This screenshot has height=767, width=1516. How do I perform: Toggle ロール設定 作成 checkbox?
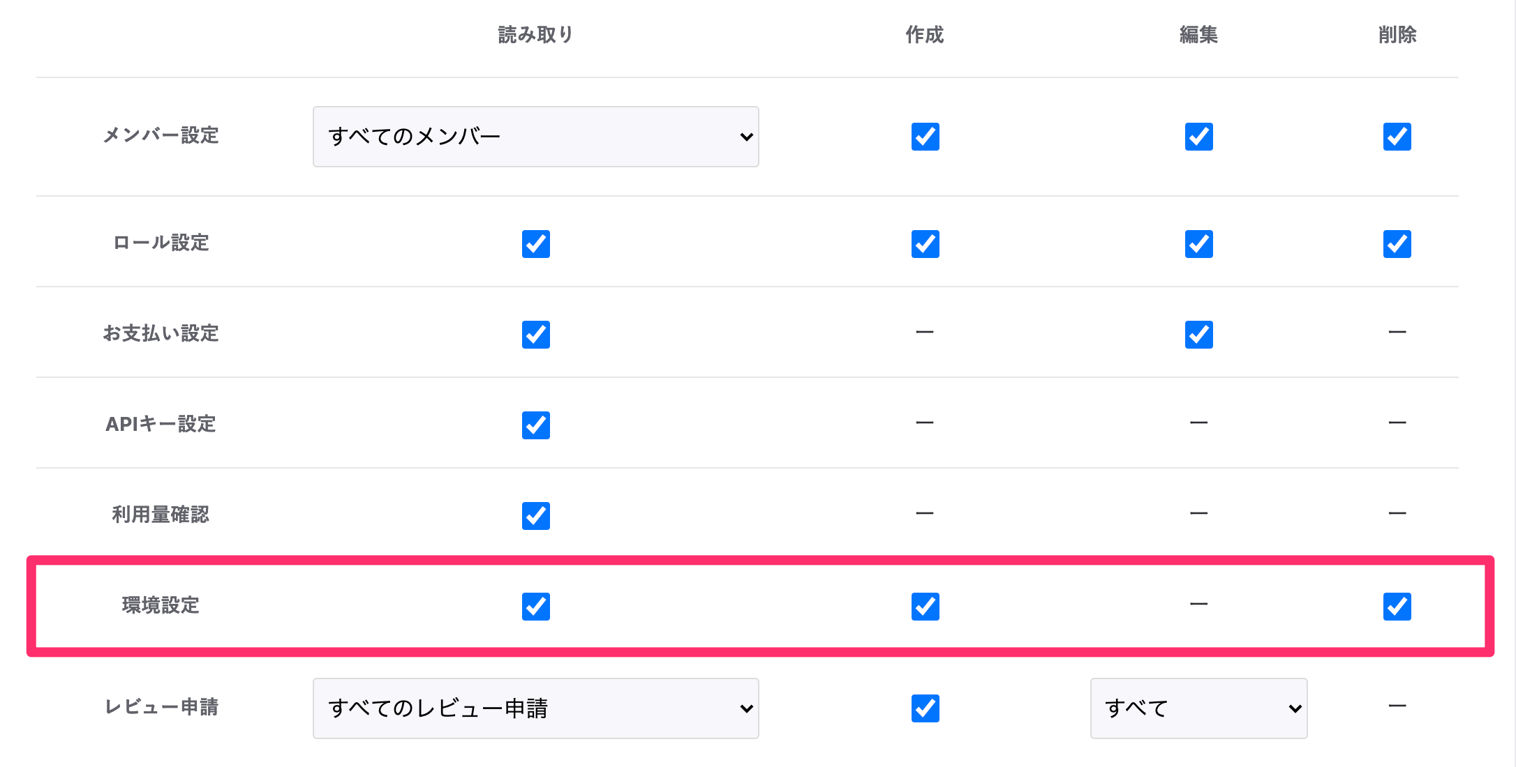925,244
